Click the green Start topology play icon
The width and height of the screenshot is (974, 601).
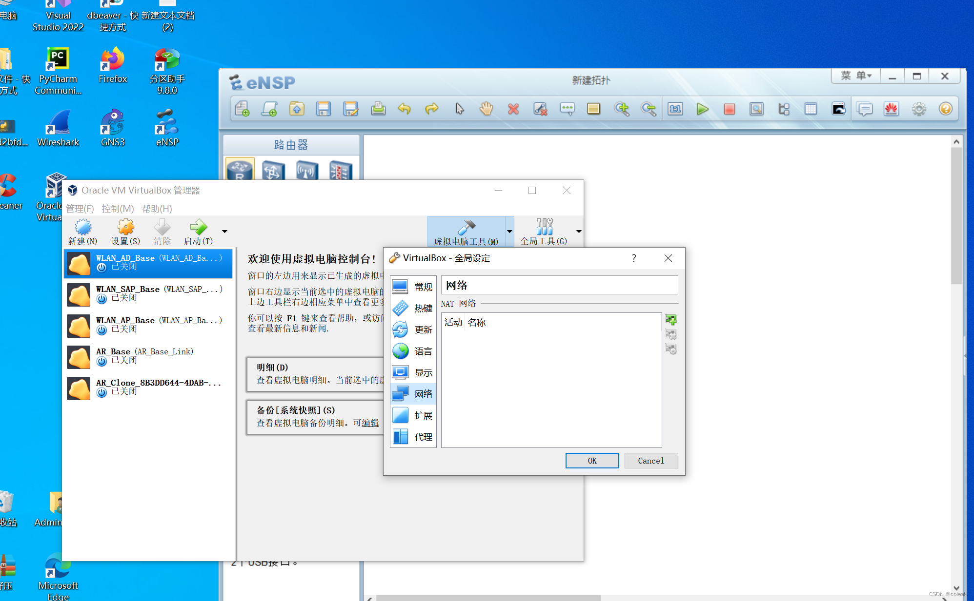pos(702,109)
